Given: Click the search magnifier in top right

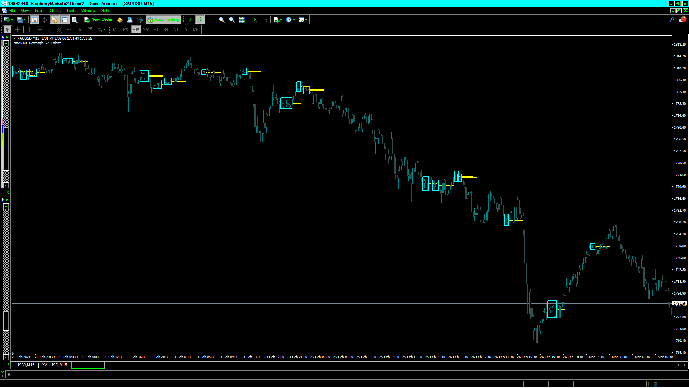Looking at the screenshot, I should [672, 20].
